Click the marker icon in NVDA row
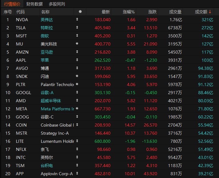Image resolution: width=219 pixels, height=178 pixels. [77, 20]
